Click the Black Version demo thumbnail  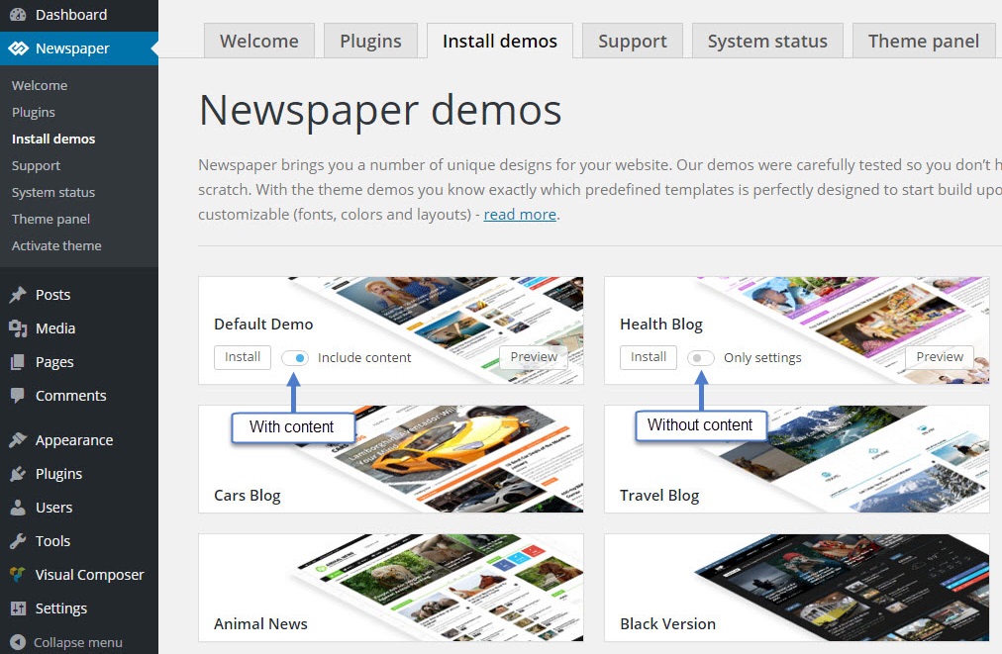coord(796,588)
